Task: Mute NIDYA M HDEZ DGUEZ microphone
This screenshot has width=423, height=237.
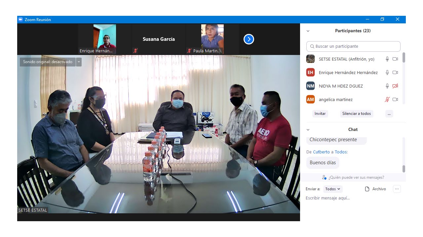Action: click(387, 86)
